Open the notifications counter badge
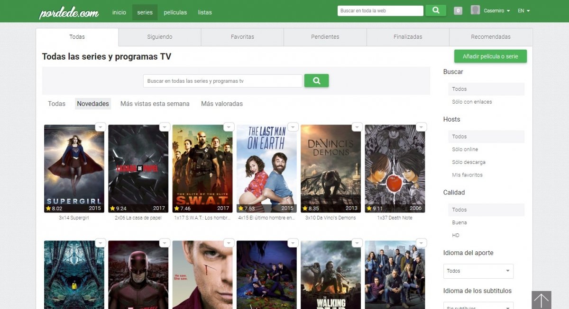This screenshot has height=309, width=569. tap(458, 11)
